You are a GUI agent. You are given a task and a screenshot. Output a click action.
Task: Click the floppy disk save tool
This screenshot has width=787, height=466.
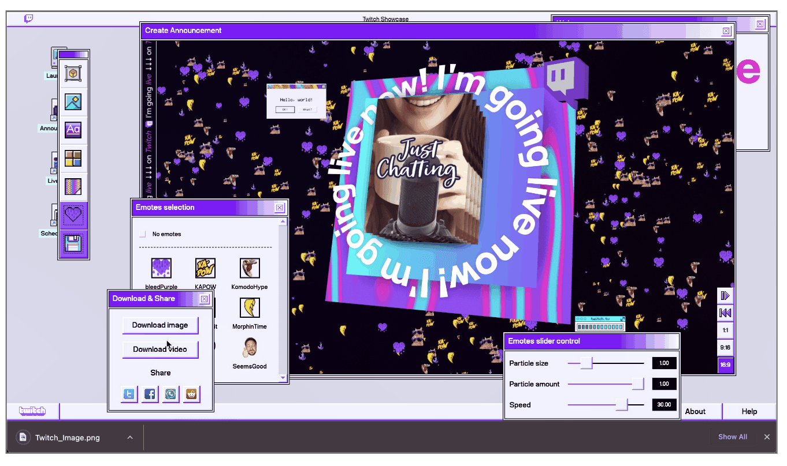tap(73, 243)
